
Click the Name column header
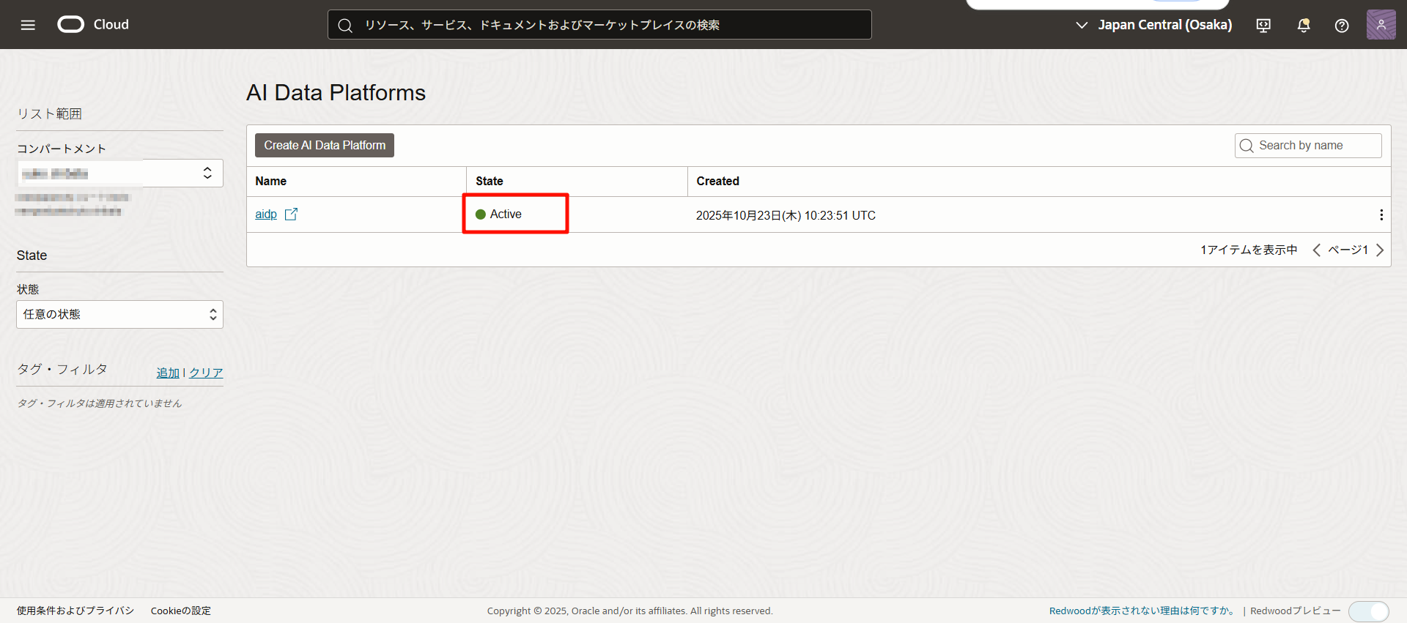click(271, 181)
